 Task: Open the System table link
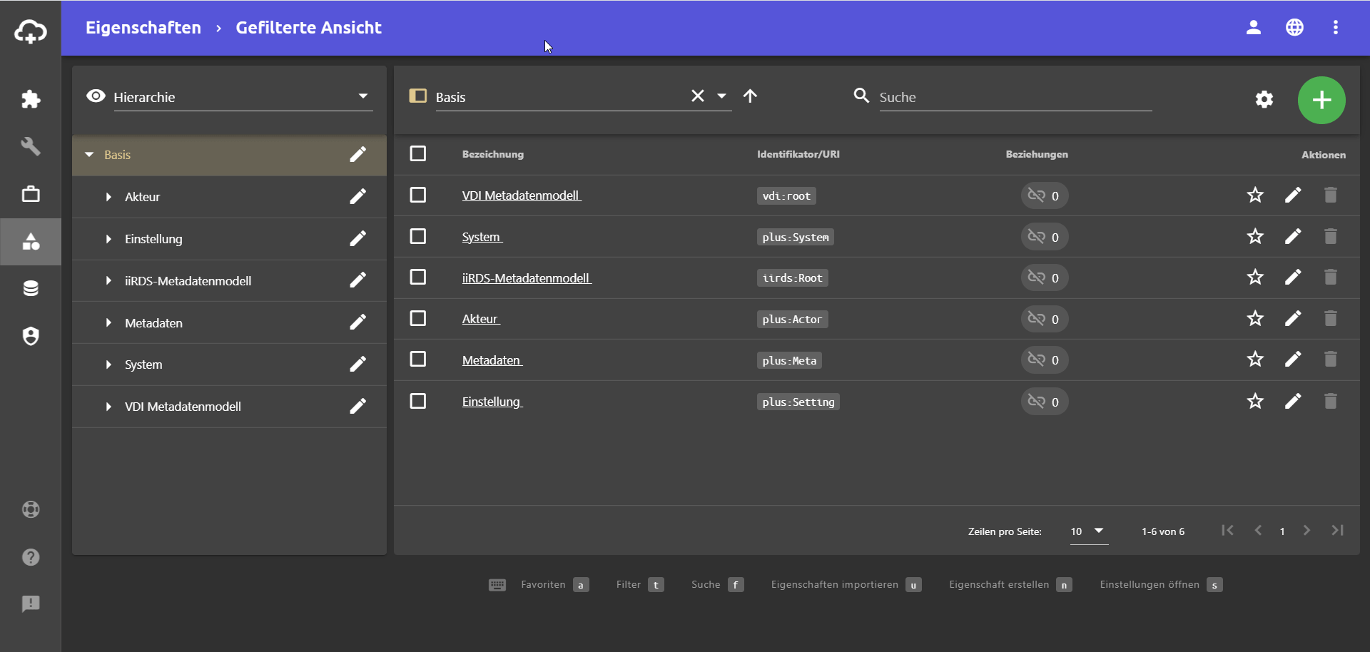click(x=482, y=237)
